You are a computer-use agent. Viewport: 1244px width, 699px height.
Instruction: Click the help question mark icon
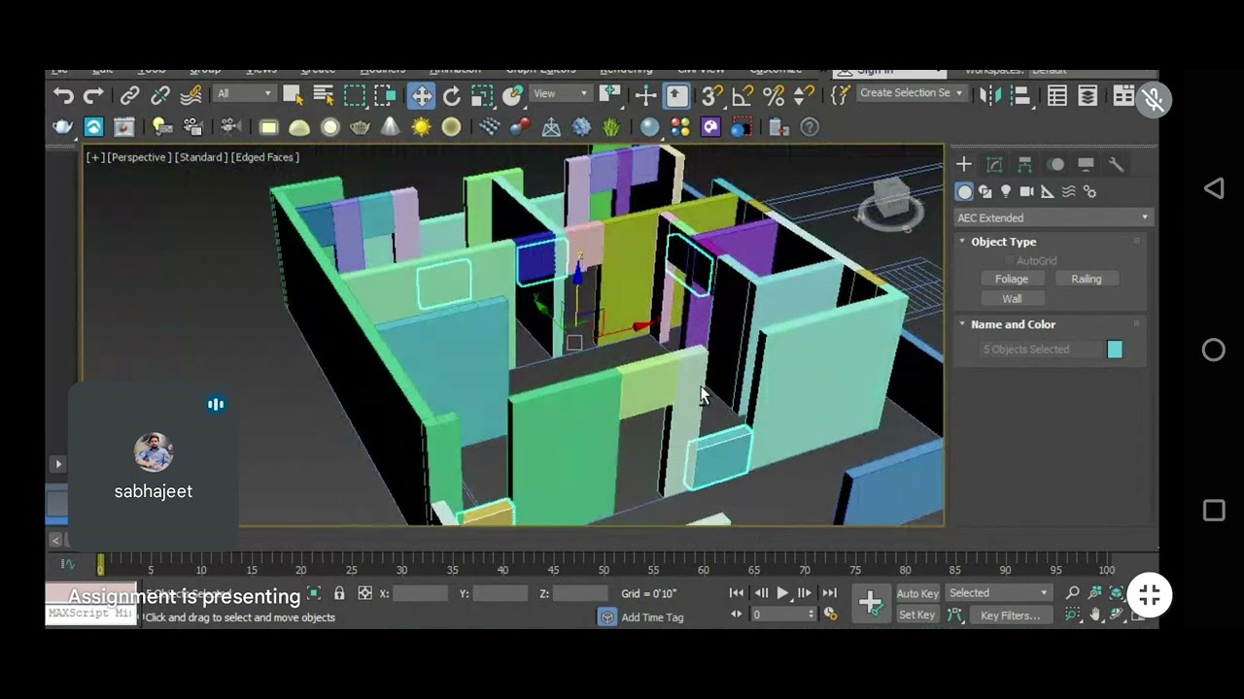809,127
